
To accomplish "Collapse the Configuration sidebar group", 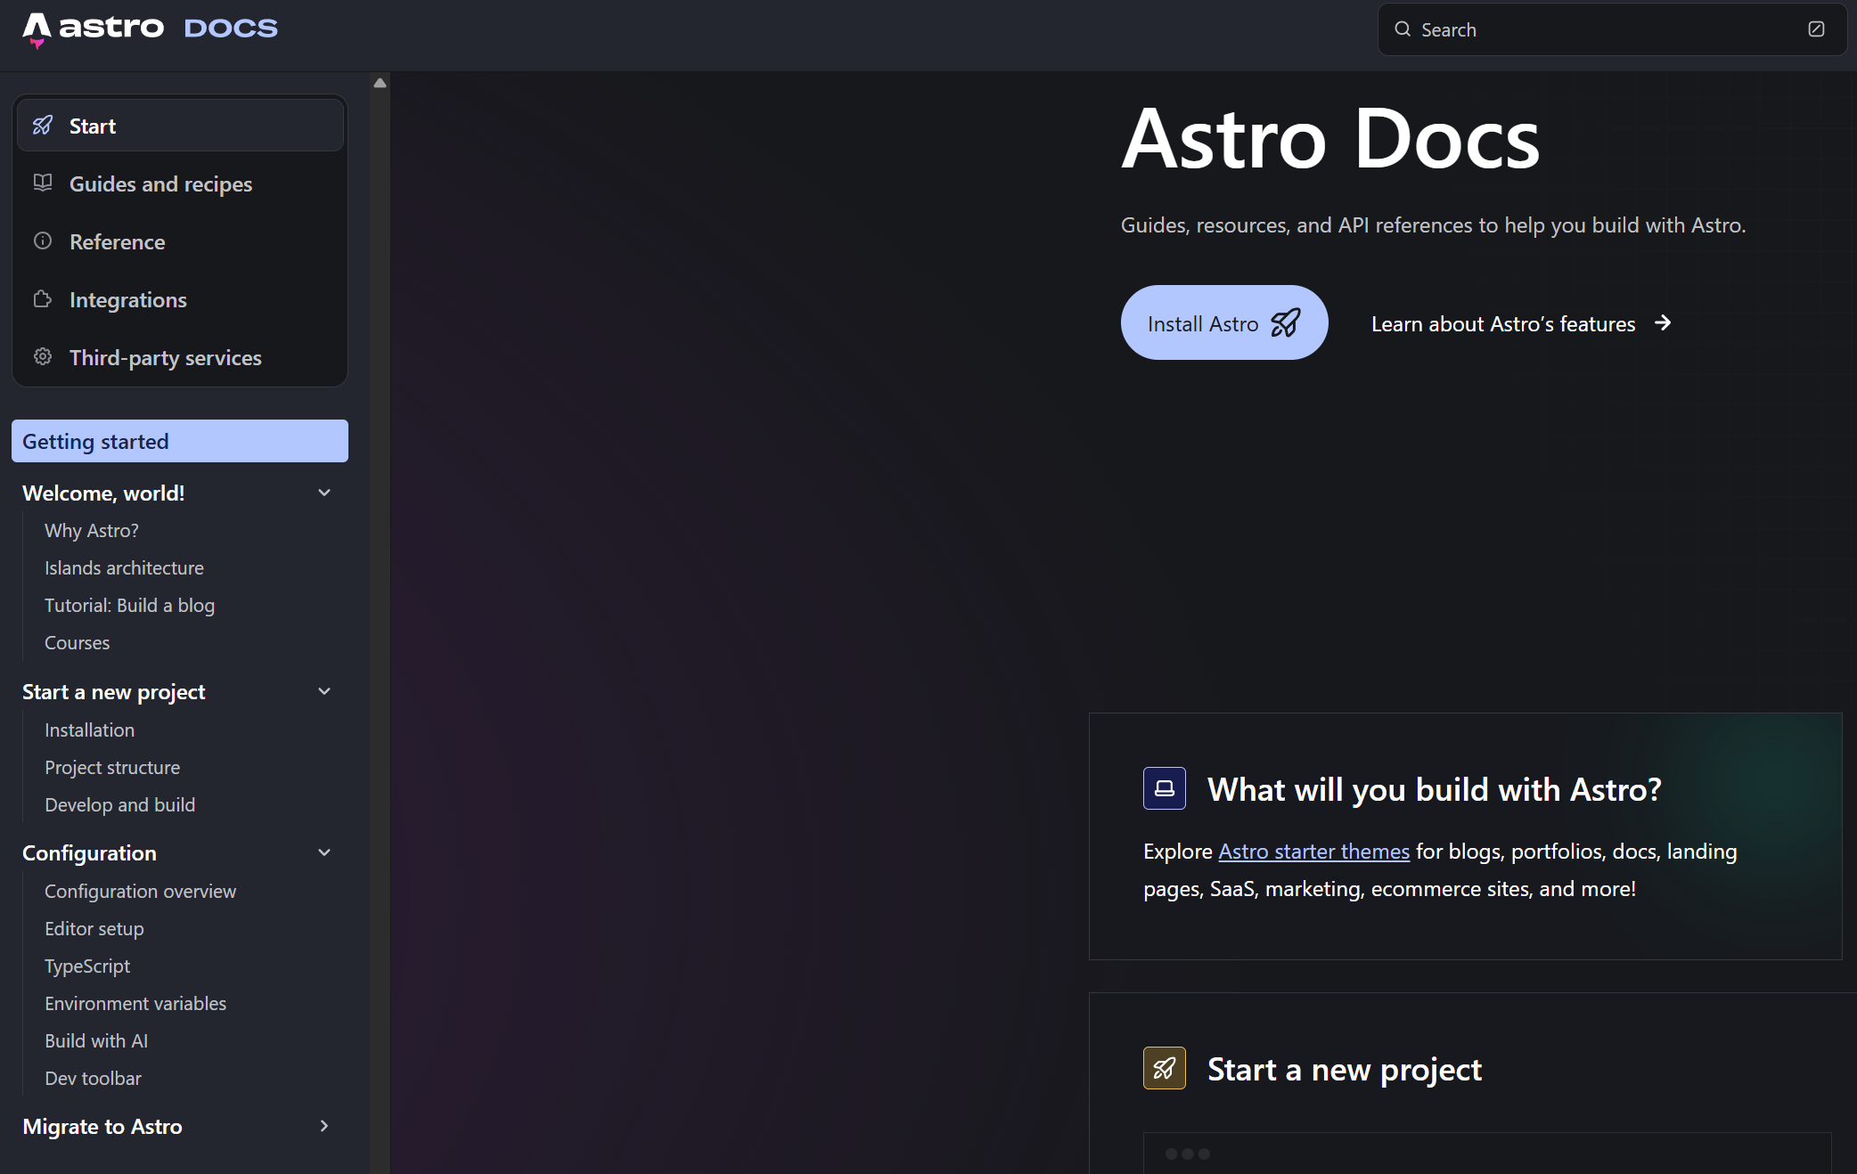I will tap(324, 852).
